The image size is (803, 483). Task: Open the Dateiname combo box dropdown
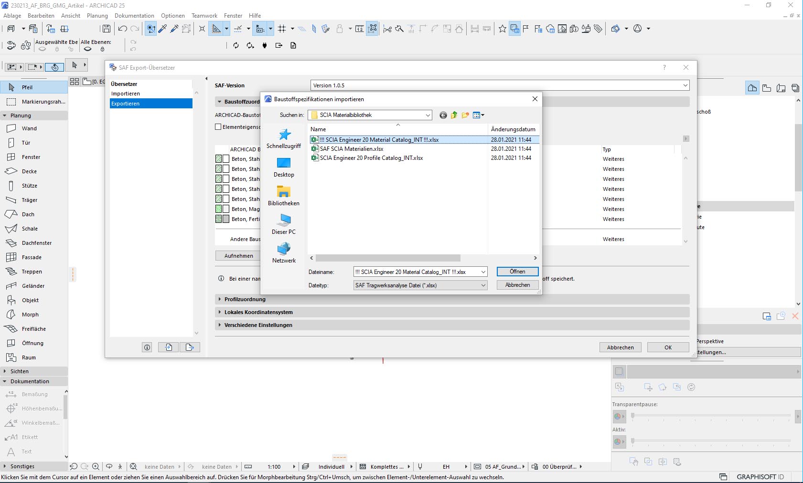(x=483, y=272)
